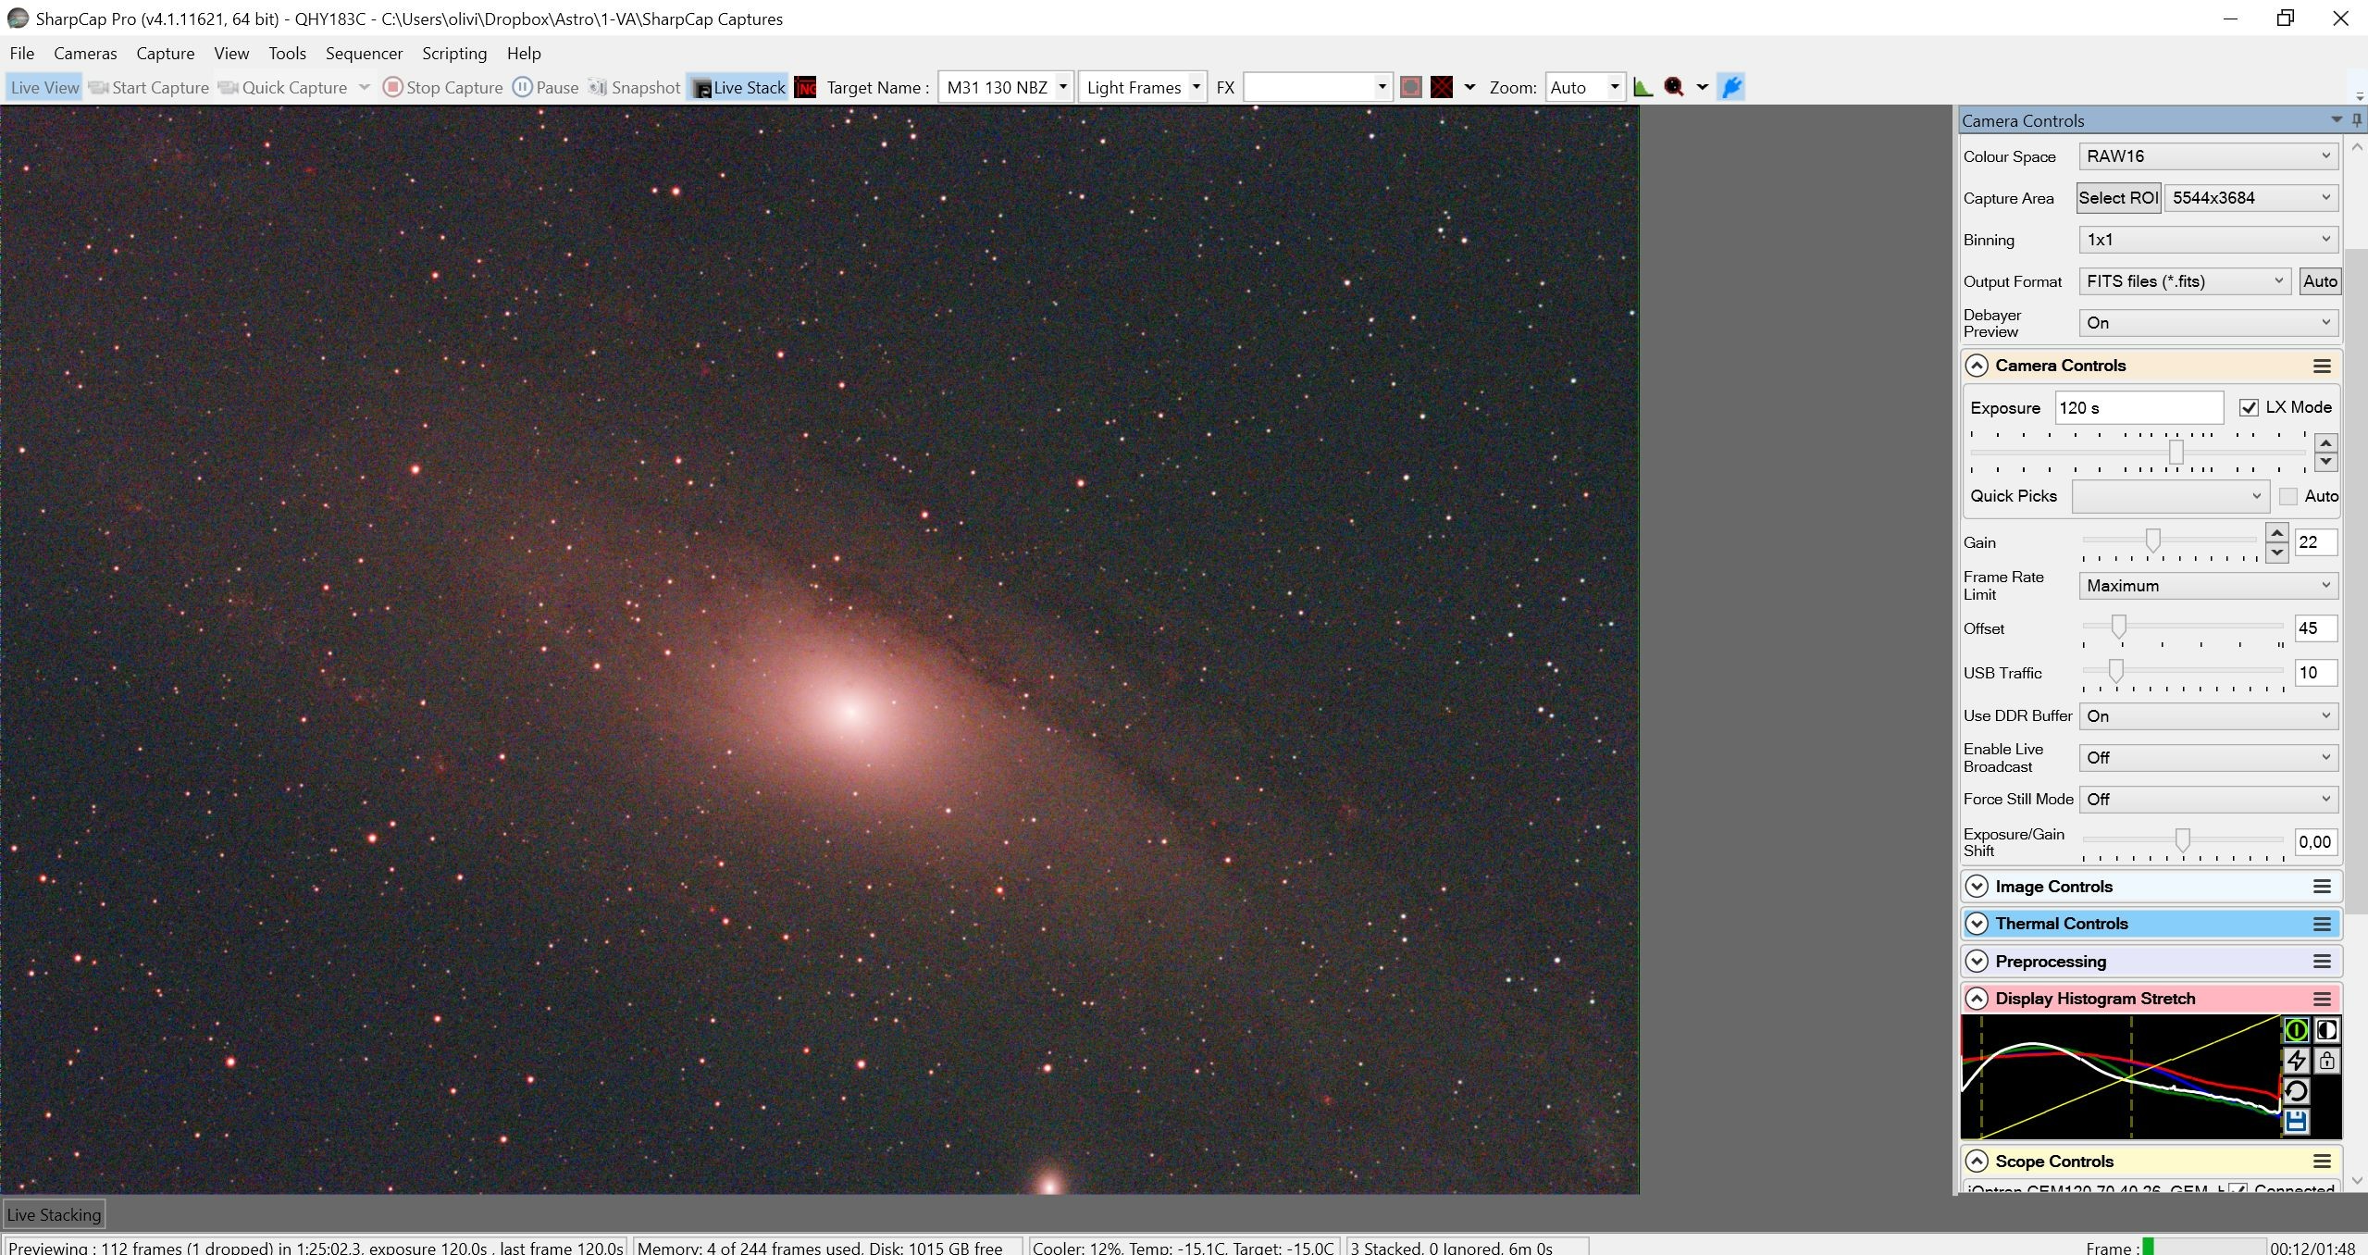
Task: Click the padlock lock stretch icon
Action: click(2326, 1061)
